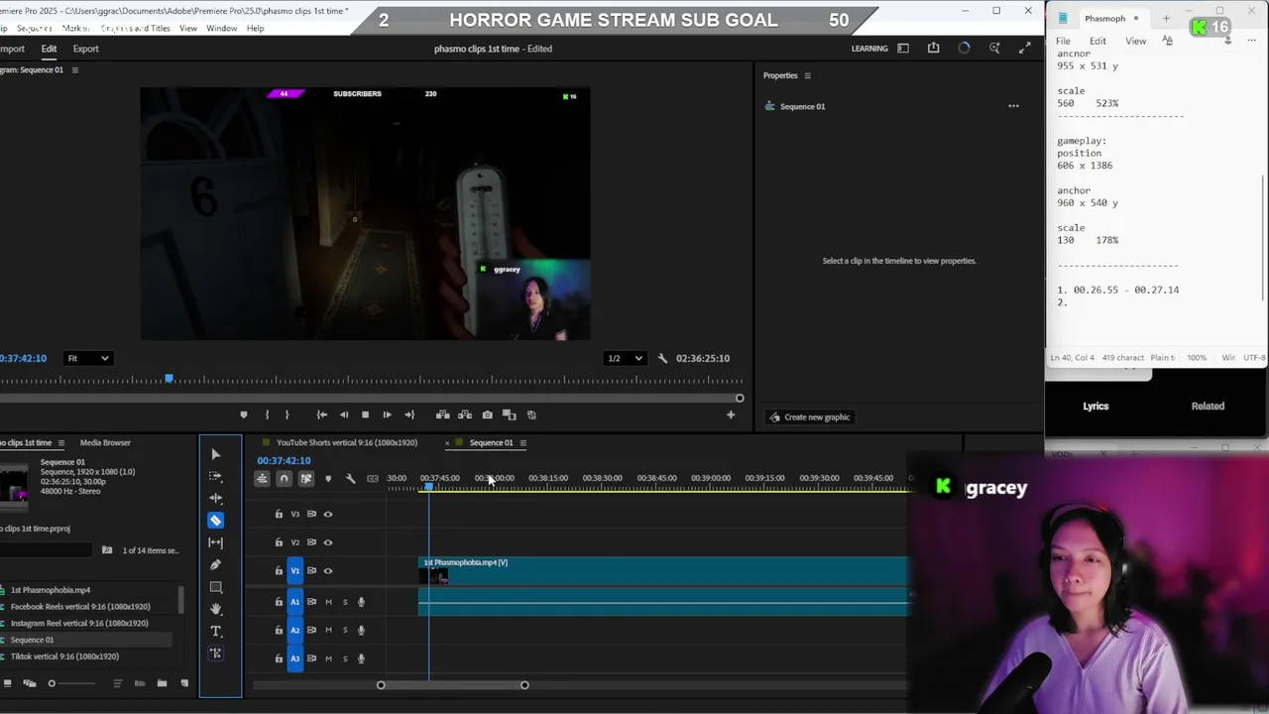Screen dimensions: 1269x714
Task: Open Project panel menu
Action: pyautogui.click(x=60, y=443)
